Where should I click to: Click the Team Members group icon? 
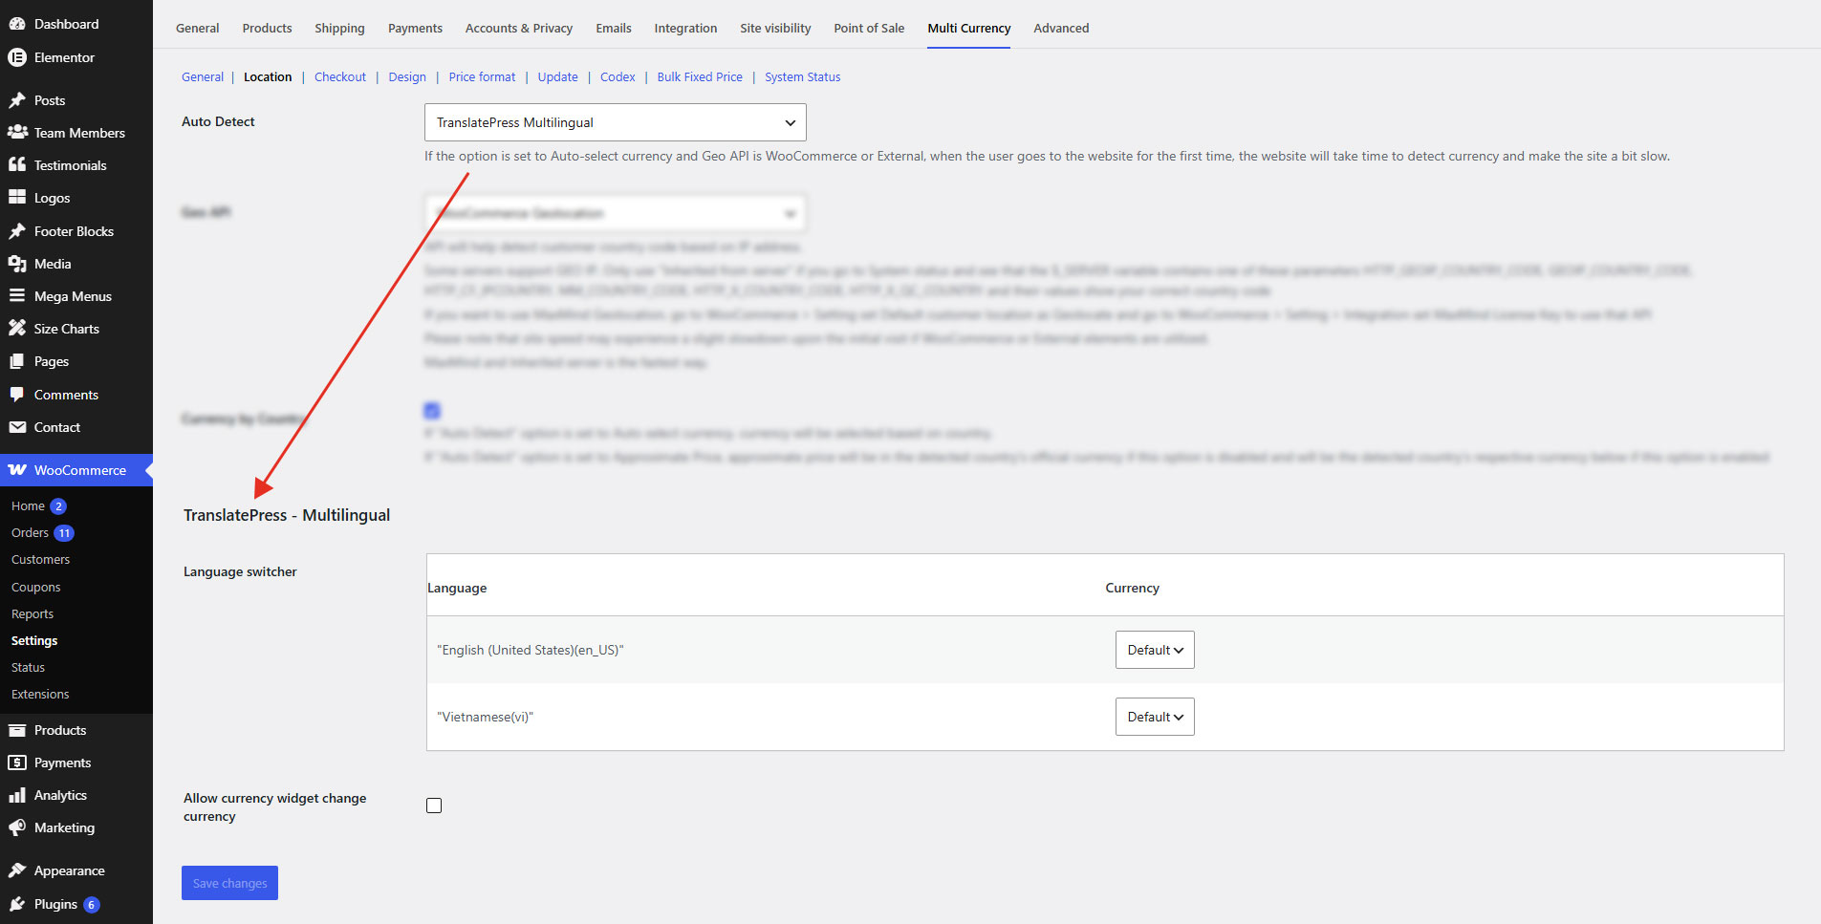coord(17,133)
